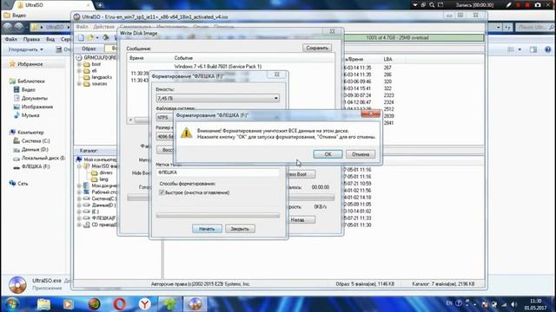Click status text Образ: 5 файла(ов), 1146 KB

click(365, 283)
